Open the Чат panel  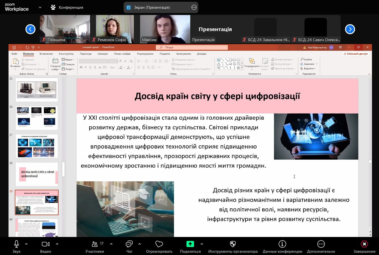pos(129,247)
